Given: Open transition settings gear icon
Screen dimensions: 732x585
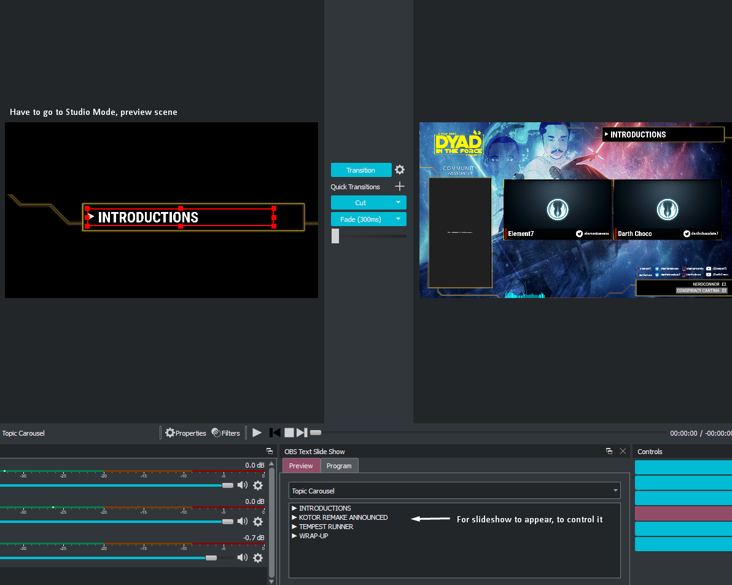Looking at the screenshot, I should coord(400,170).
